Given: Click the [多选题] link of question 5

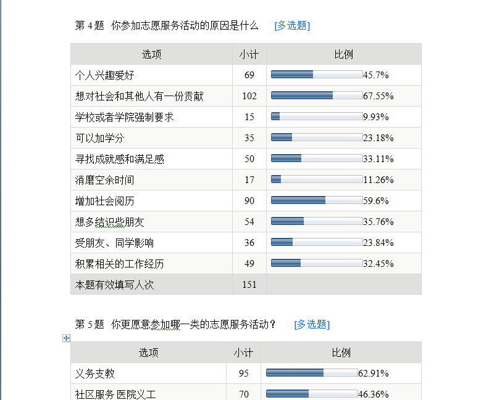Looking at the screenshot, I should tap(312, 325).
